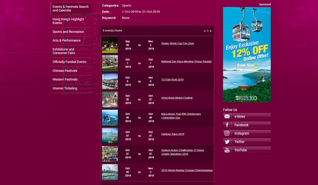Select the Twitter bird icon
The width and height of the screenshot is (318, 185).
pos(227,141)
